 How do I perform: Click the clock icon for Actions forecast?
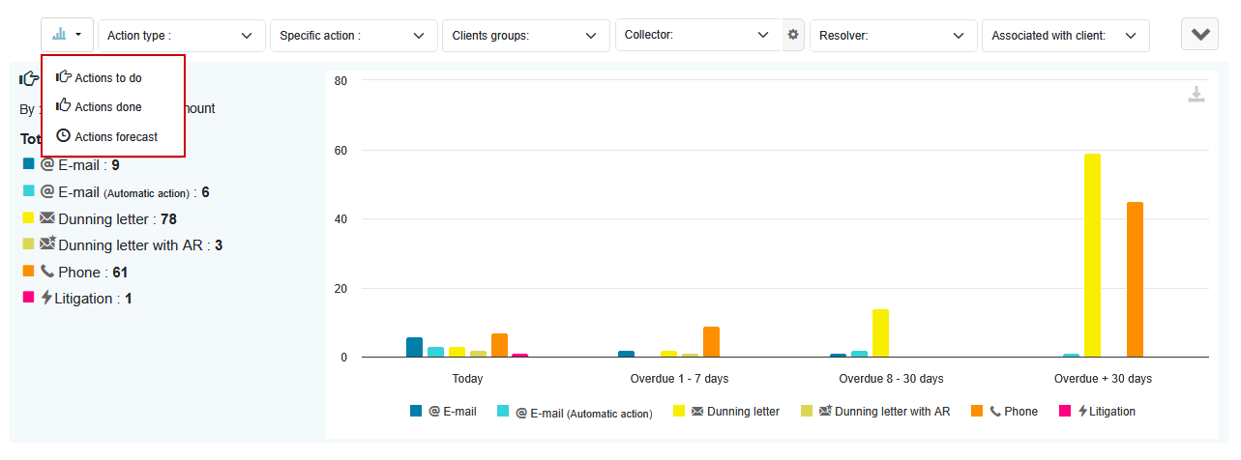click(63, 136)
